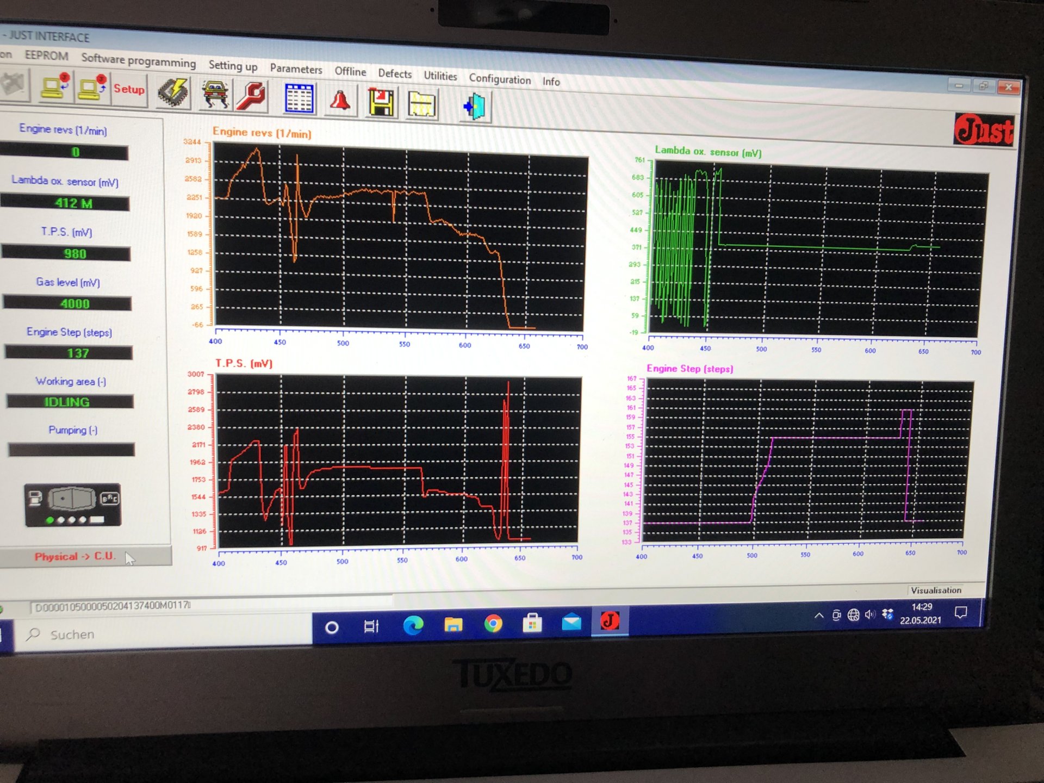The width and height of the screenshot is (1044, 783).
Task: Click the red Setup toolbar button
Action: point(129,90)
